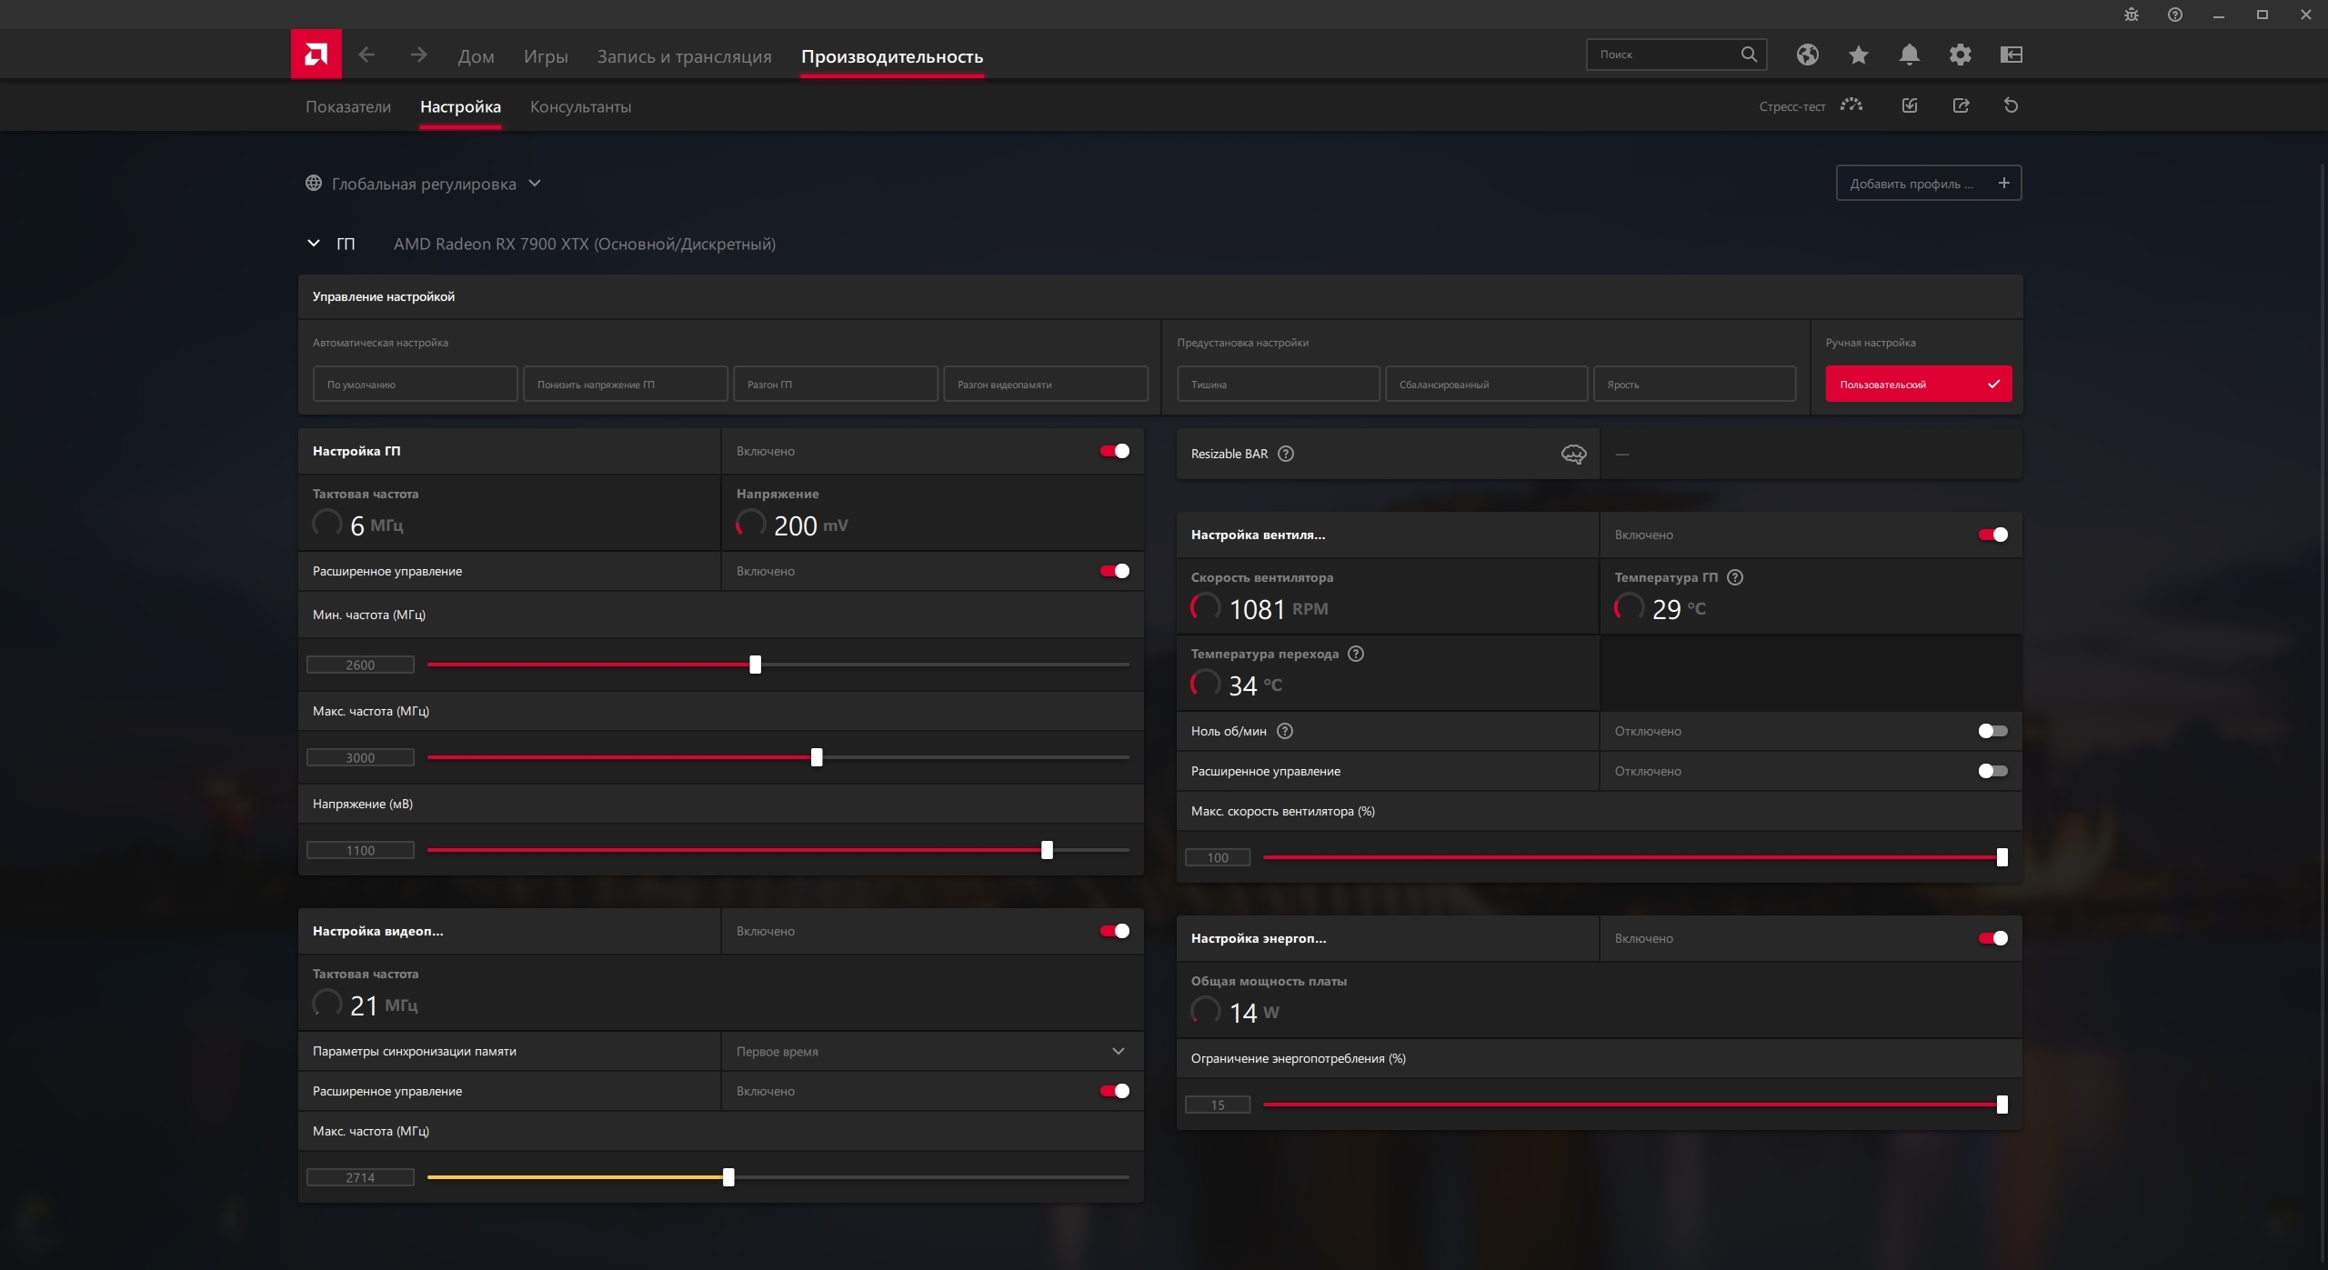Collapse the ГП section chevron
Screen dimensions: 2328x1270
314,244
